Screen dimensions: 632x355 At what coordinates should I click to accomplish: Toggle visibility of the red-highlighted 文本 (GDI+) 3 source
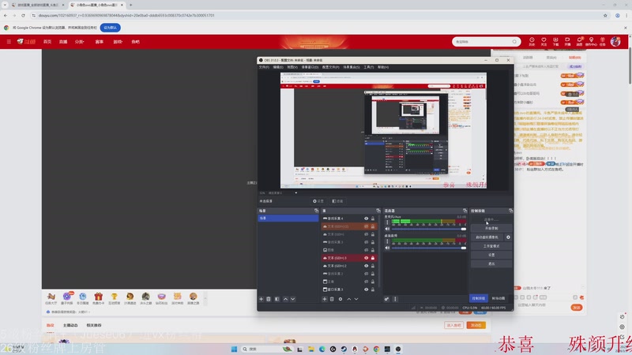coord(366,258)
